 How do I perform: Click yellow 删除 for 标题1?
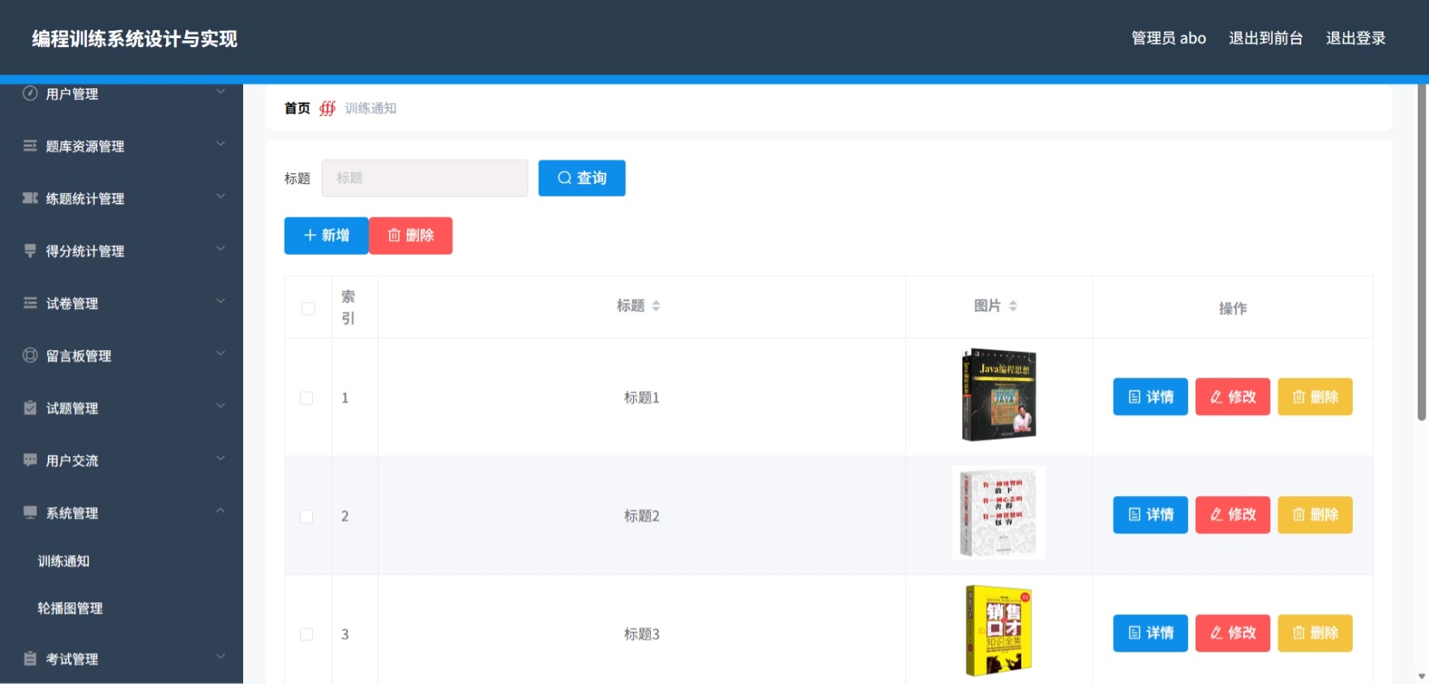click(x=1316, y=397)
